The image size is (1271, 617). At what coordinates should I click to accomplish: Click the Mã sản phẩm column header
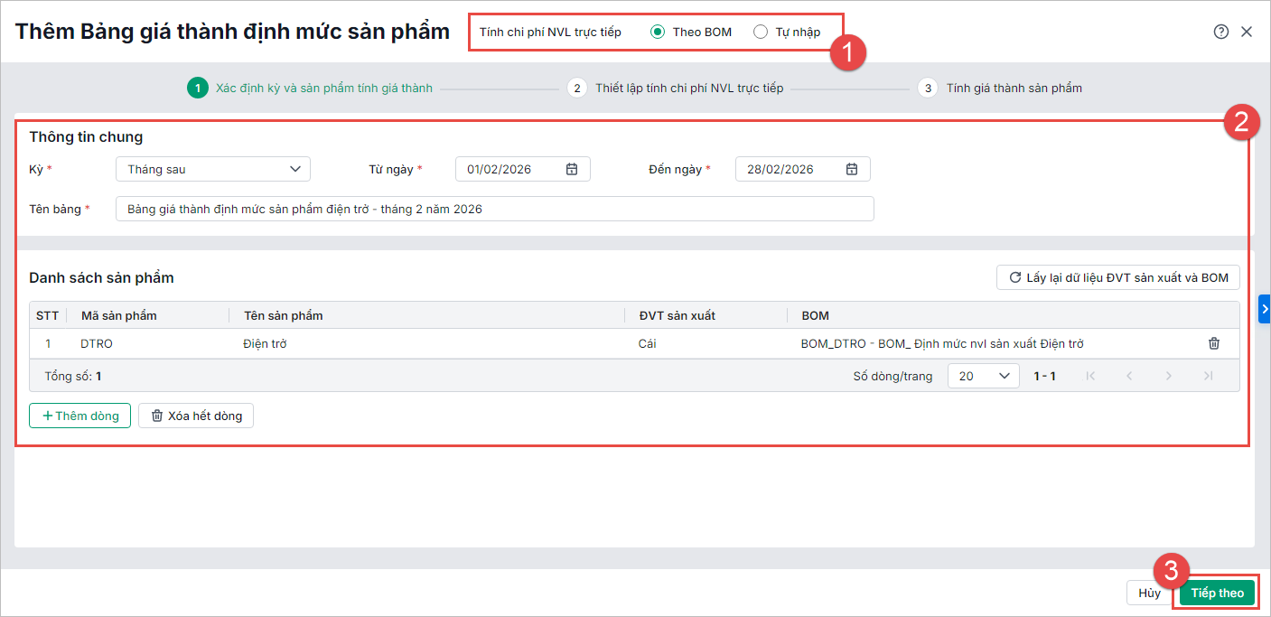click(148, 315)
